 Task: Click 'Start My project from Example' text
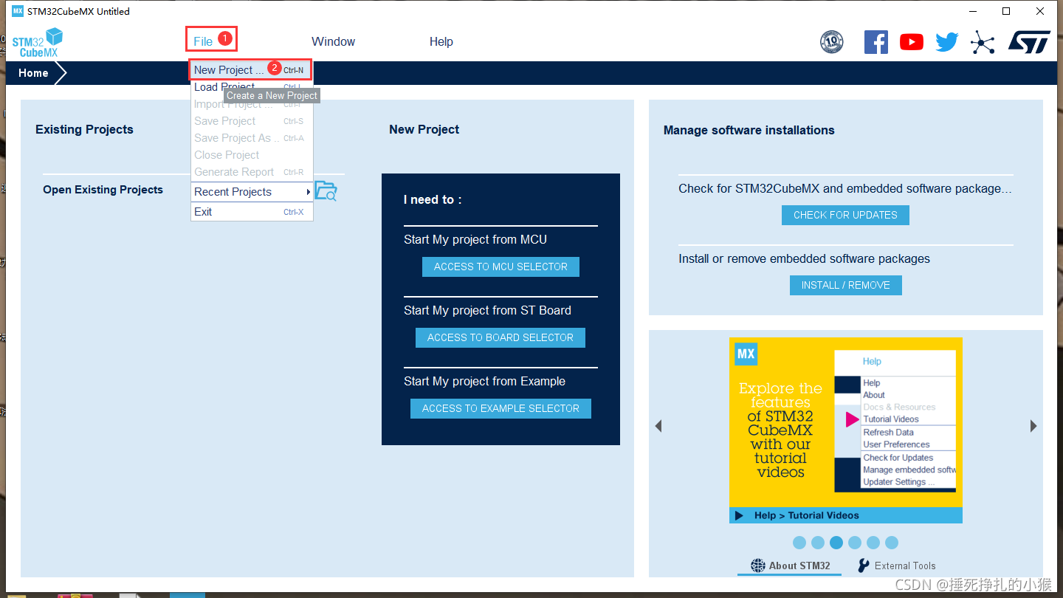(x=484, y=382)
